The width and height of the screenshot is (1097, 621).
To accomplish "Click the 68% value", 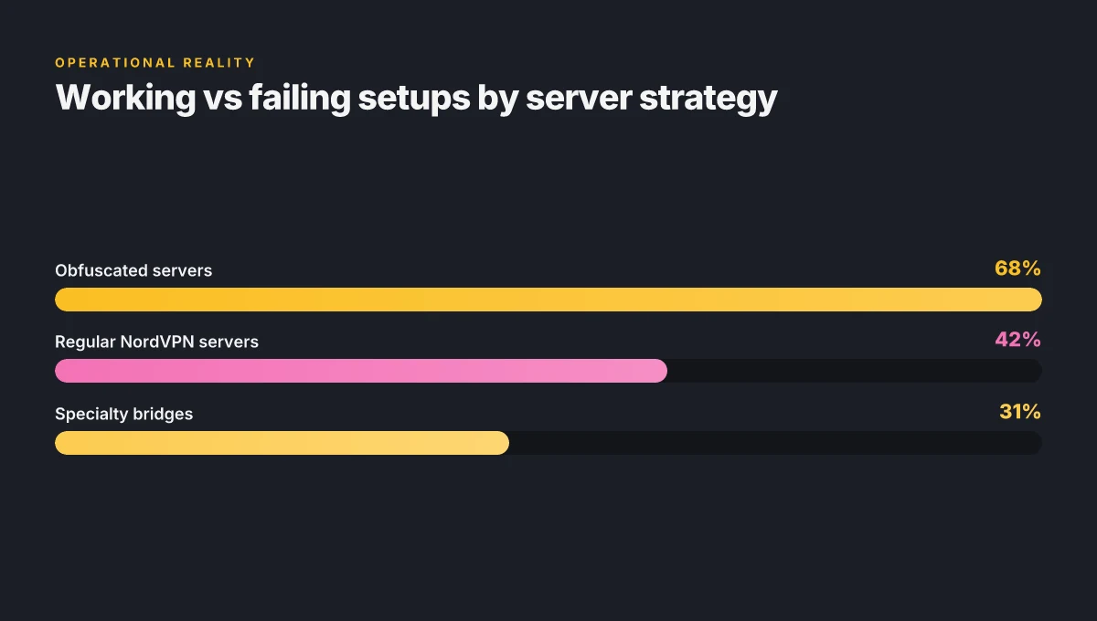I will (x=1017, y=268).
